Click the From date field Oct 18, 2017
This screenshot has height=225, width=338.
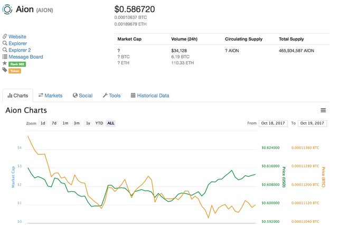273,123
